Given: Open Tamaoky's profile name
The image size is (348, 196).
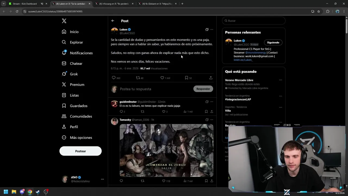Looking at the screenshot, I should tap(125, 120).
